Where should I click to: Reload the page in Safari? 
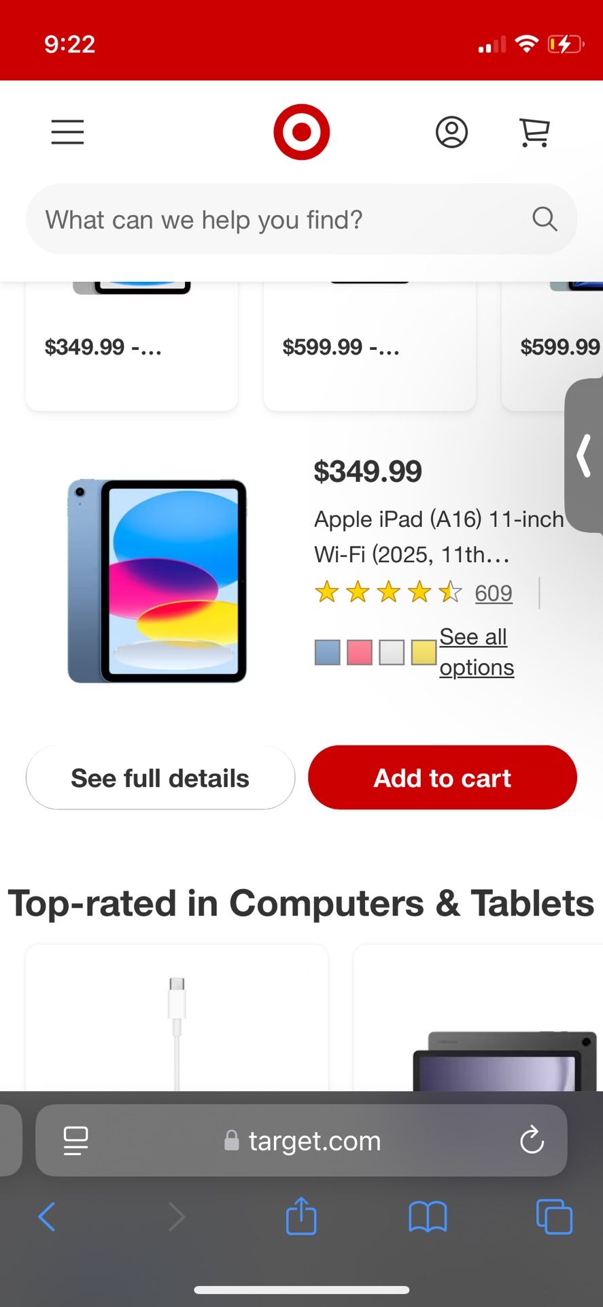pyautogui.click(x=532, y=1140)
